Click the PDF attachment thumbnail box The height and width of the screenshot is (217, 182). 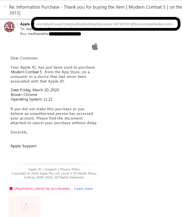[x=24, y=207]
